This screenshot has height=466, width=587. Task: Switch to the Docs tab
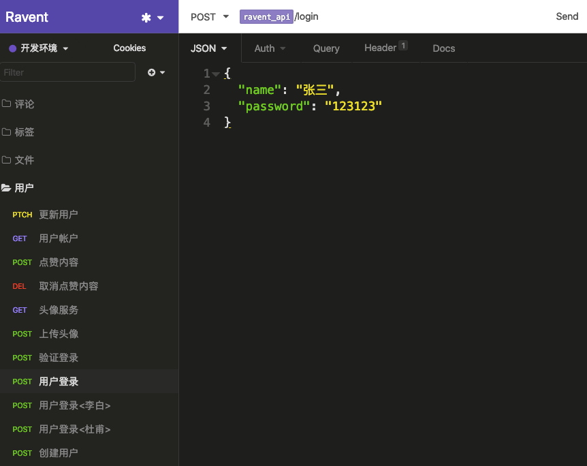443,48
